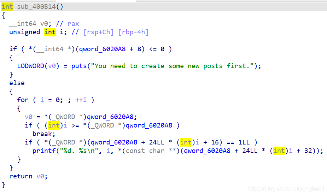
Task: Select string "You need to create some new posts first."
Action: tap(172, 66)
